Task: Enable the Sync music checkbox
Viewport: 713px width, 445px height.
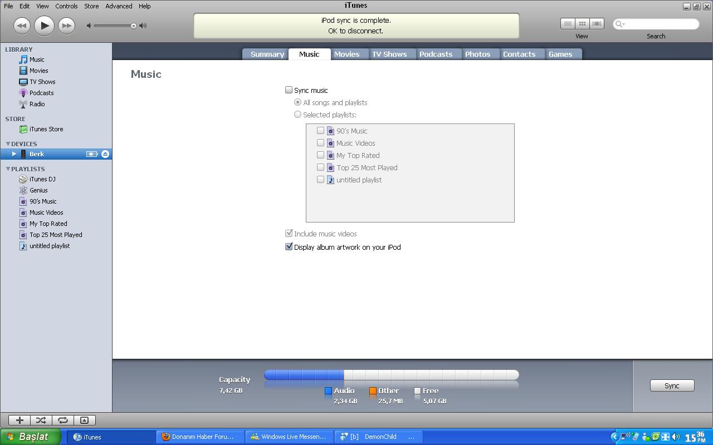Action: coord(289,90)
